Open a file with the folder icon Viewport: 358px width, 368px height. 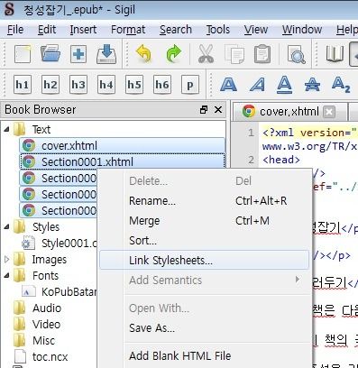pos(50,54)
